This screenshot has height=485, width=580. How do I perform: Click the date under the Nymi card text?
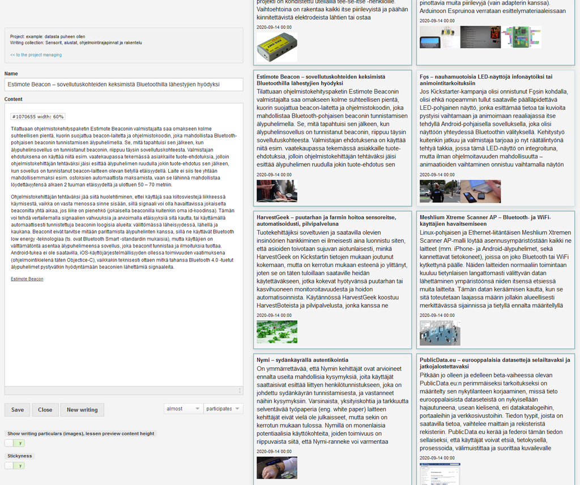[x=274, y=452]
